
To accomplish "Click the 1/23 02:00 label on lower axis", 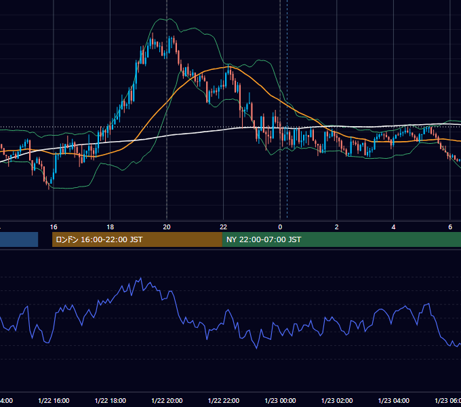I will [x=337, y=401].
